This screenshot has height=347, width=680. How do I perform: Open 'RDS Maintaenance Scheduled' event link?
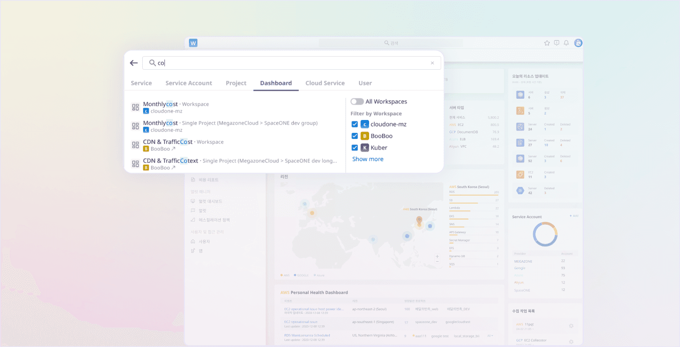pyautogui.click(x=307, y=335)
